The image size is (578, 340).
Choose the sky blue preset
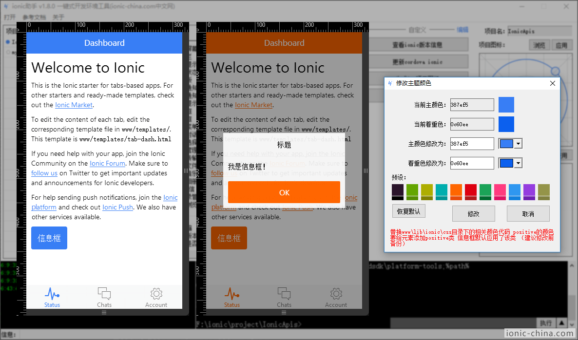click(x=515, y=192)
